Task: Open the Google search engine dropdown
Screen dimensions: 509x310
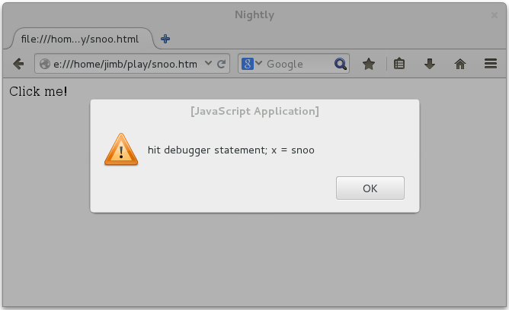Action: [252, 65]
